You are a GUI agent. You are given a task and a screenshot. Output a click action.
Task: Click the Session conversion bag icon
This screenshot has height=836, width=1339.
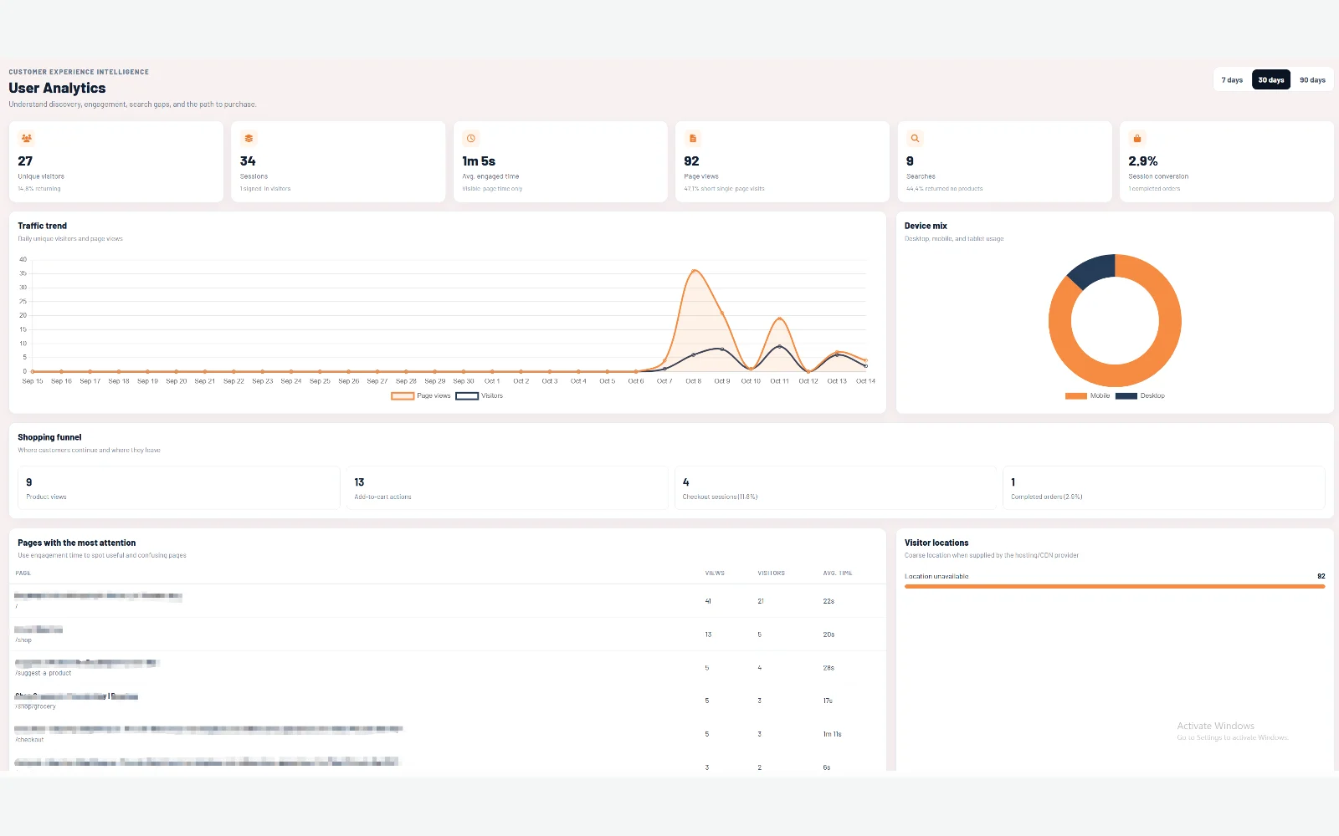point(1136,139)
